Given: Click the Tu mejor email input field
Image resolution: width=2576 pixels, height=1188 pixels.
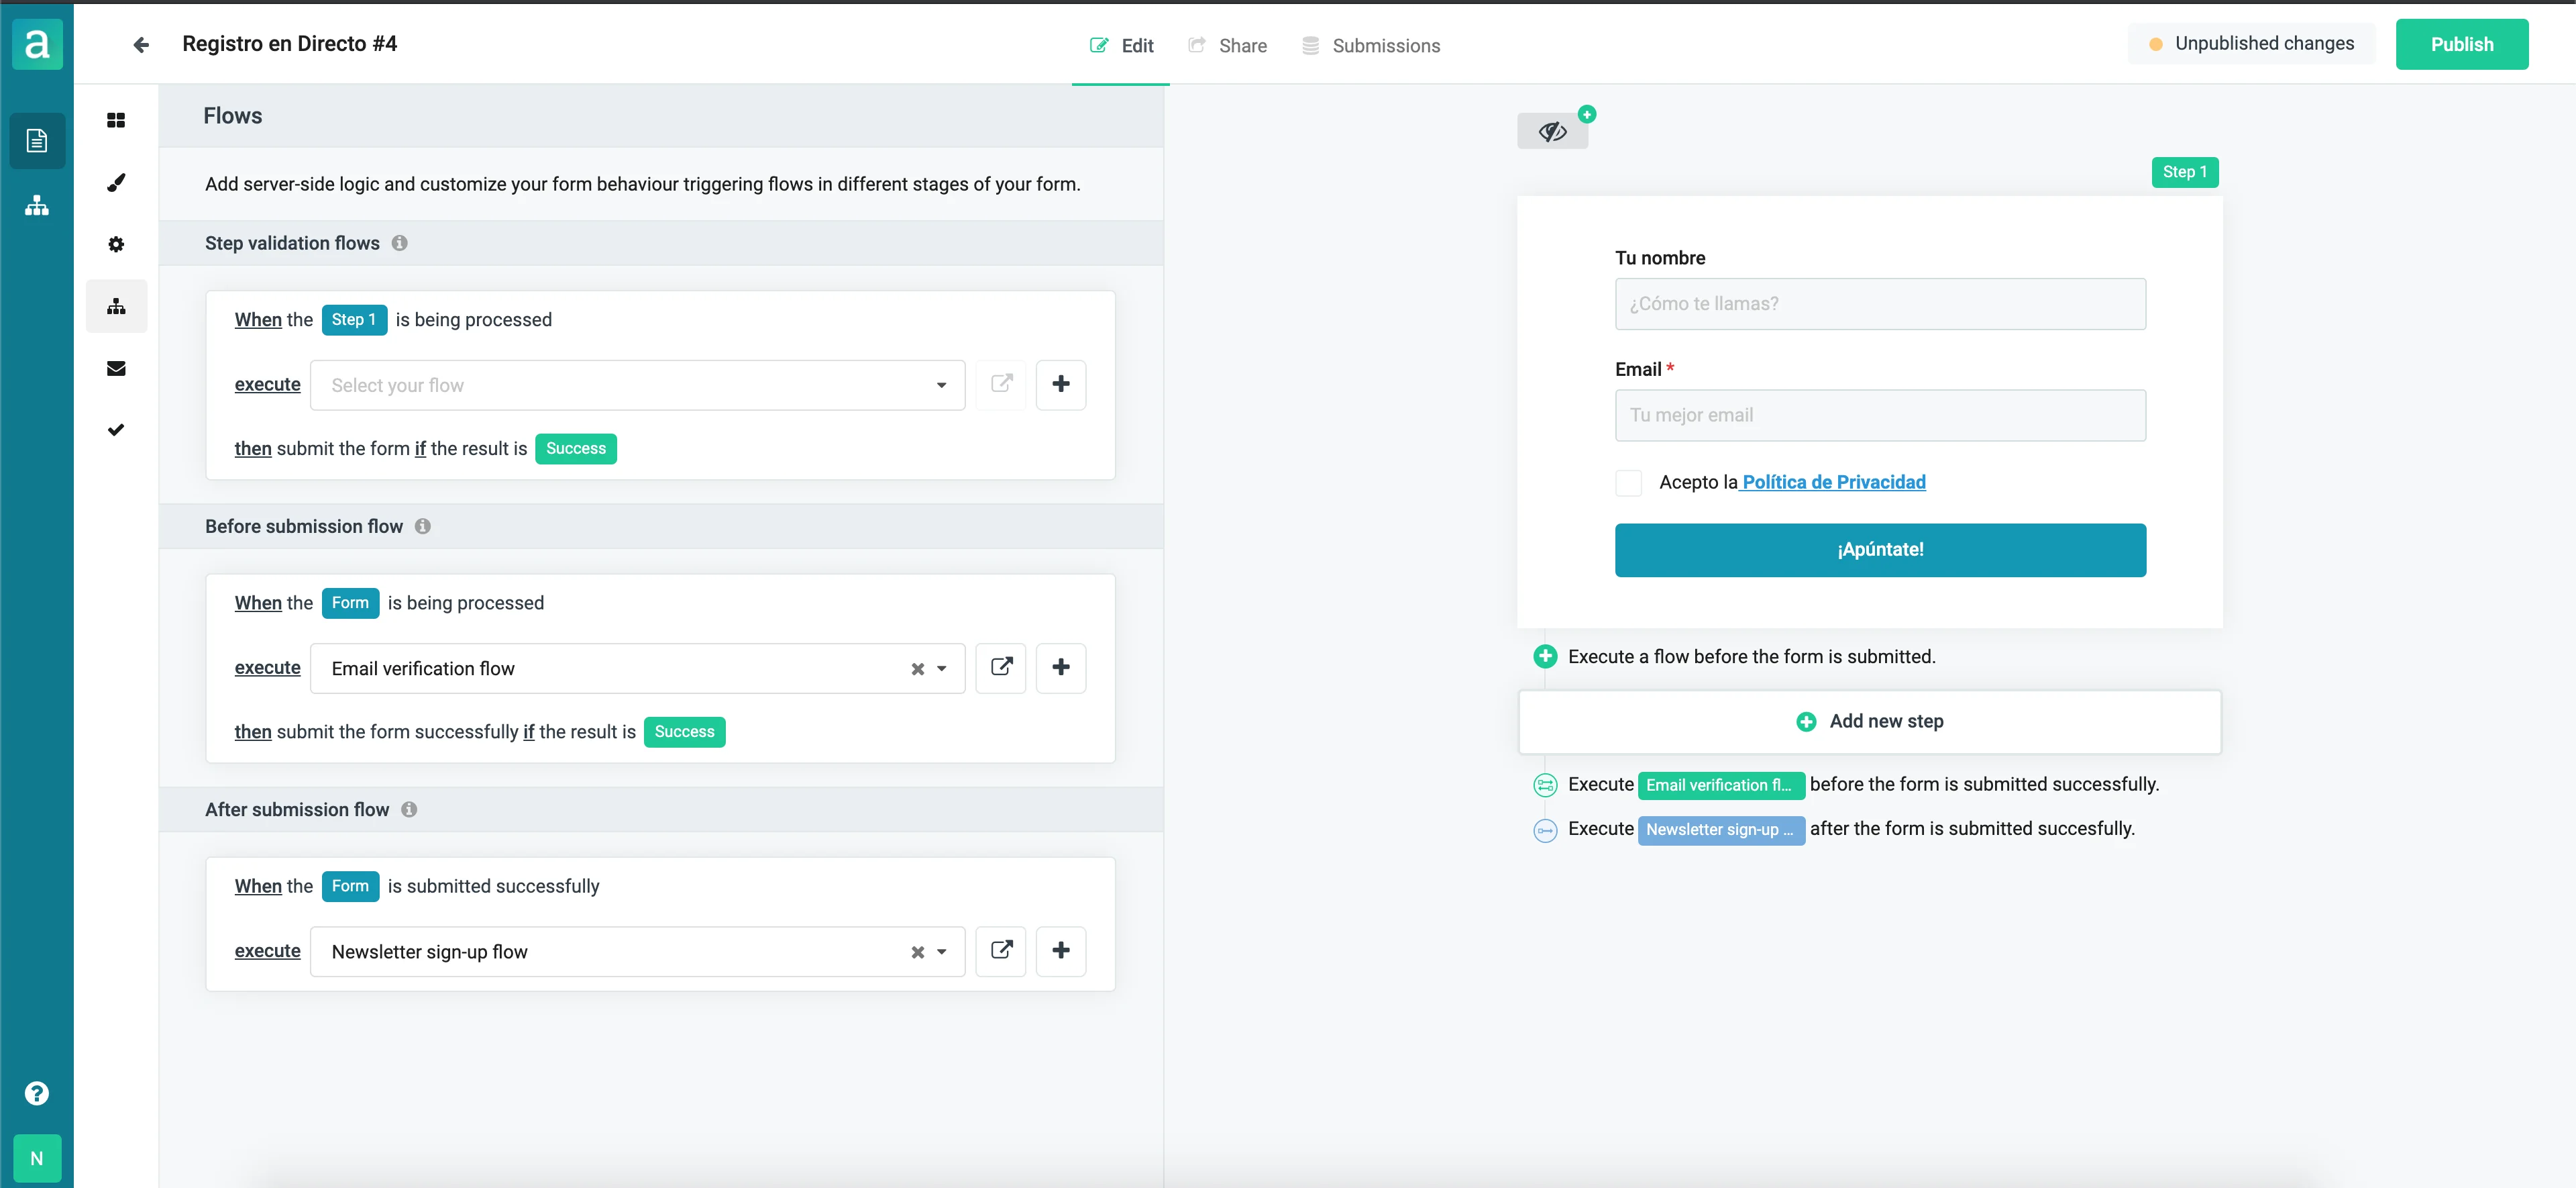Looking at the screenshot, I should pos(1879,415).
